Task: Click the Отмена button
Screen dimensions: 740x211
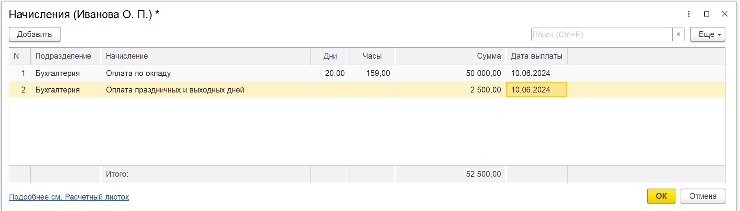Action: pyautogui.click(x=703, y=196)
